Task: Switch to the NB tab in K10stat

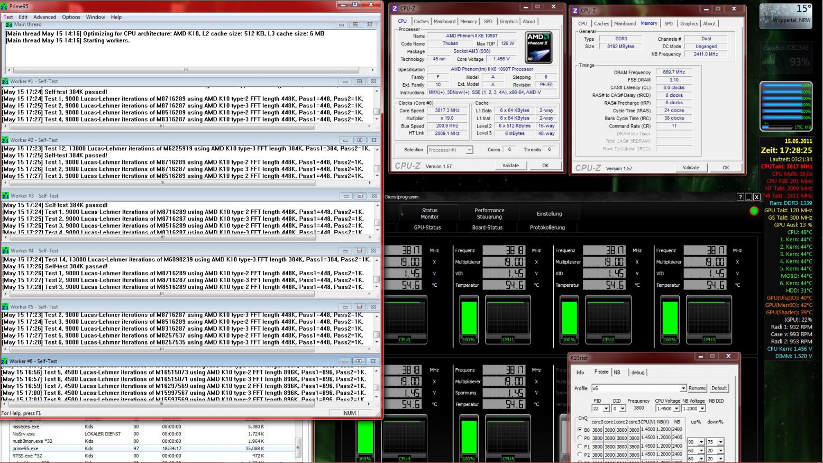Action: click(x=617, y=373)
